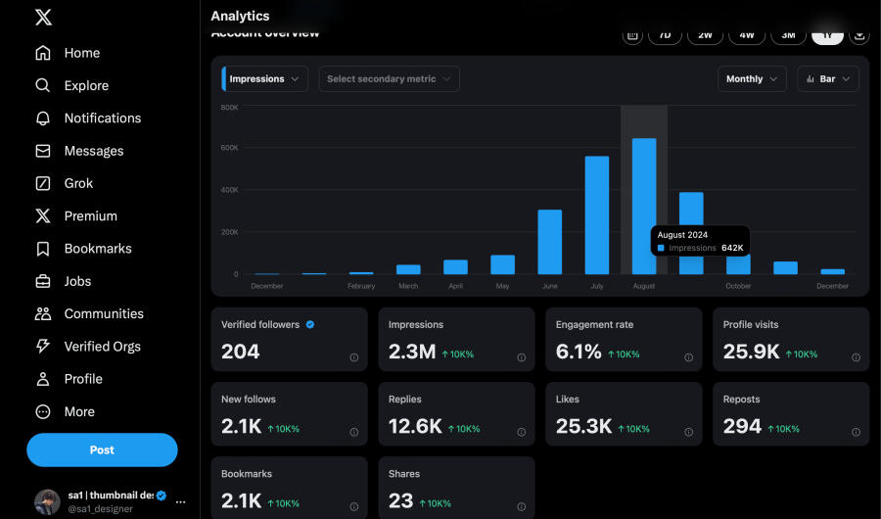Click the May bar in the chart
The width and height of the screenshot is (881, 519).
tap(502, 264)
